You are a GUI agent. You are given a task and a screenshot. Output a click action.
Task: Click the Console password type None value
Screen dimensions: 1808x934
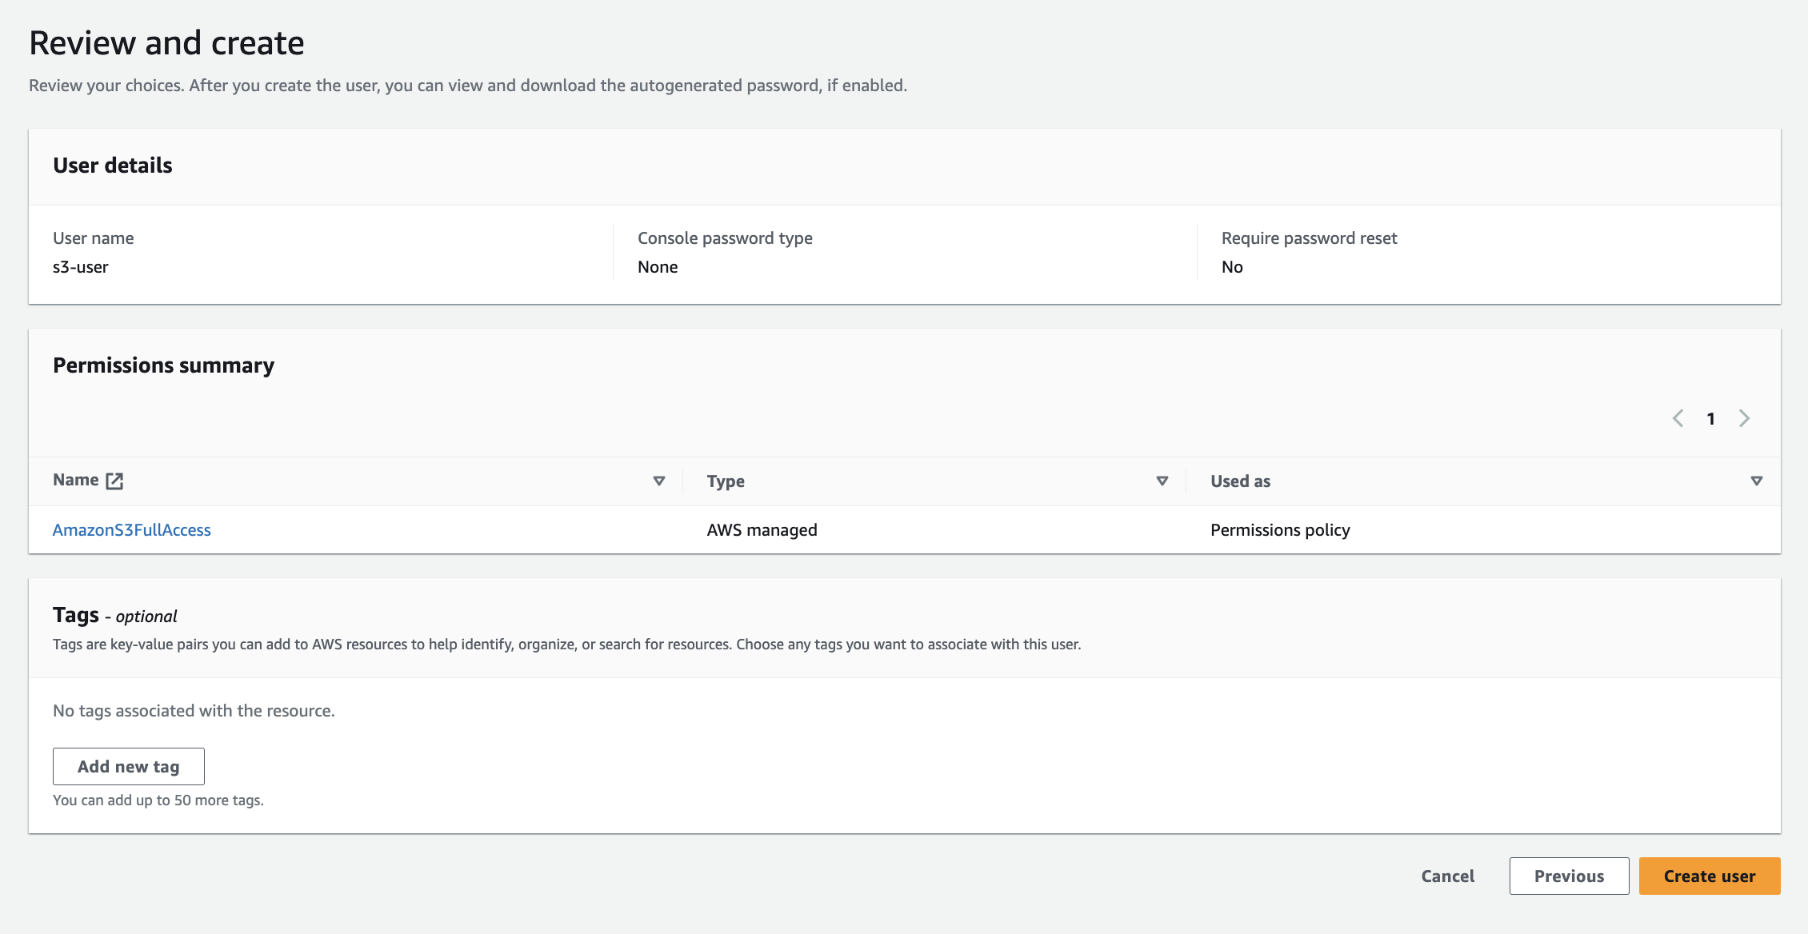pos(658,267)
